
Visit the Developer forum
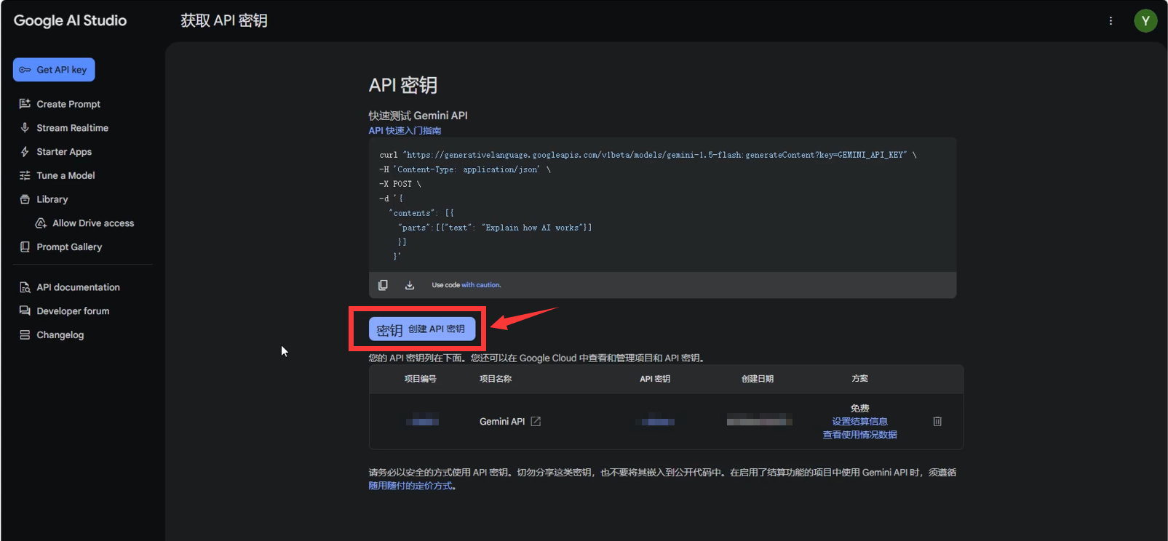point(73,311)
